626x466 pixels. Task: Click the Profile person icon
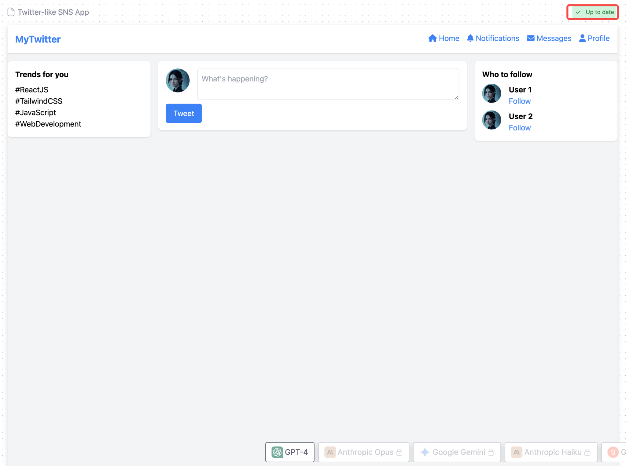[582, 38]
